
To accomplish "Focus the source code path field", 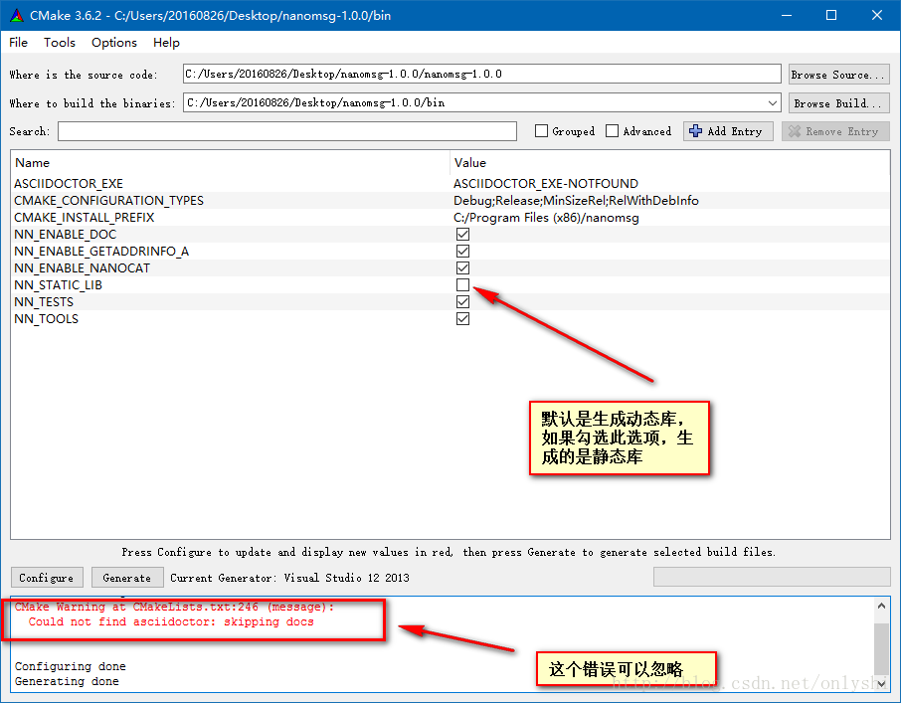I will click(x=482, y=74).
